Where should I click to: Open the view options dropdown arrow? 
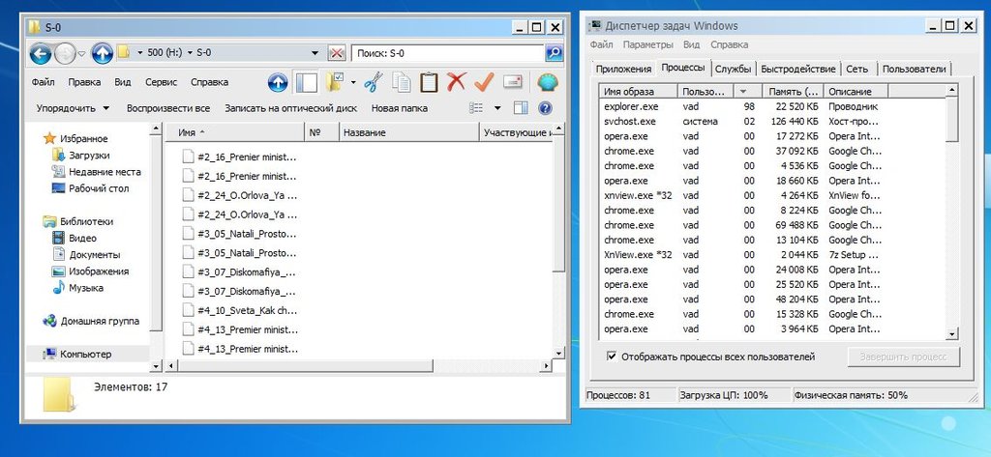[x=497, y=108]
